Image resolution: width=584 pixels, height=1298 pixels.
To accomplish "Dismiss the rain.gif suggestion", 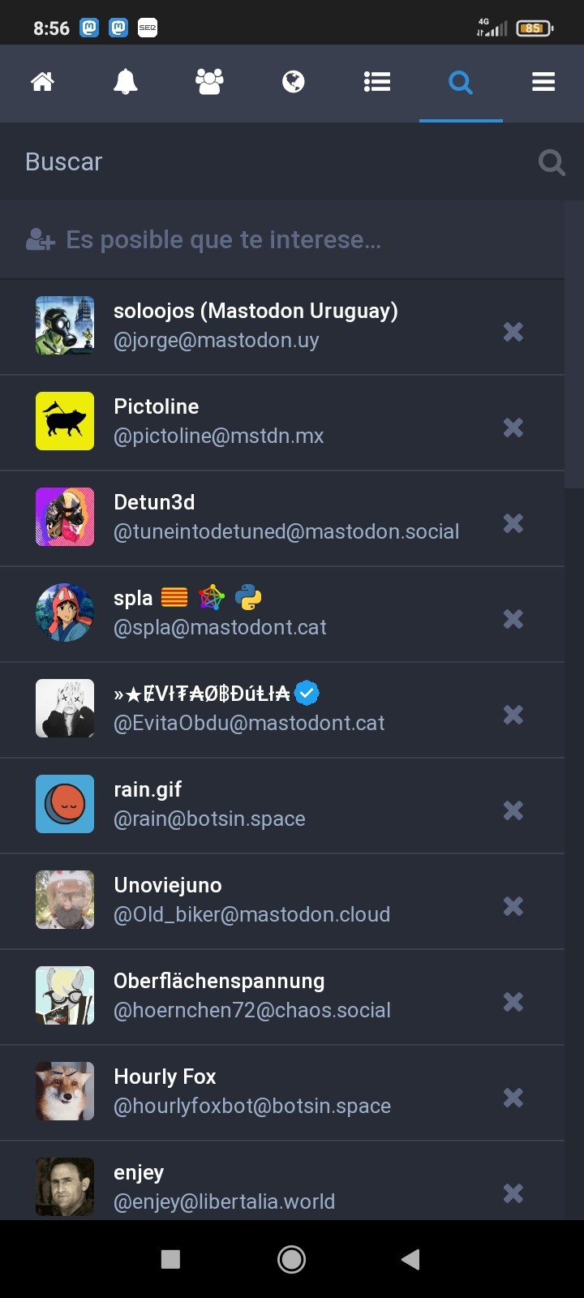I will point(513,810).
